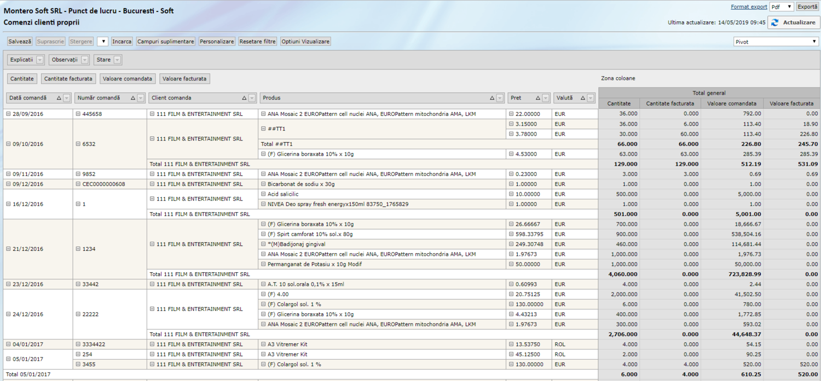
Task: Open the filter arrow on Client comanda header
Action: pos(252,98)
